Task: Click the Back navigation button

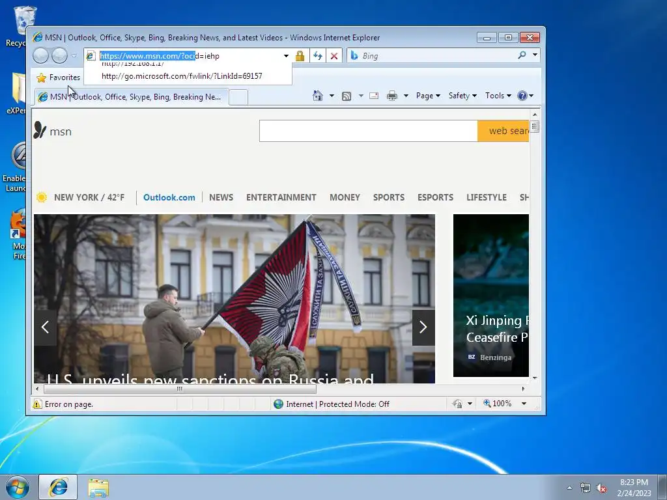Action: click(40, 56)
